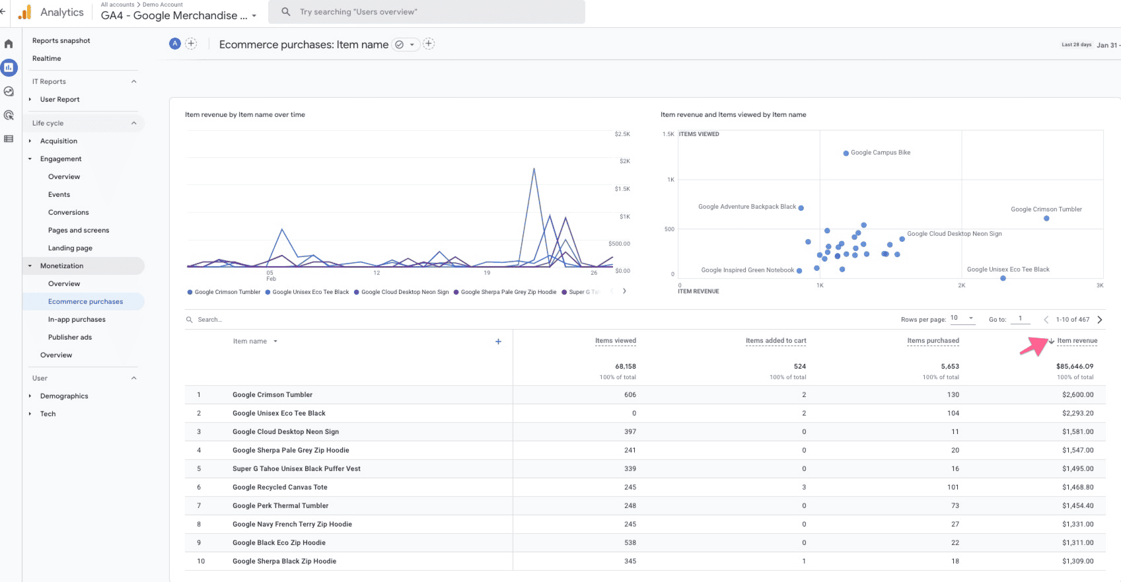Click the All Users 'A' segment badge
The height and width of the screenshot is (582, 1121).
pyautogui.click(x=175, y=44)
